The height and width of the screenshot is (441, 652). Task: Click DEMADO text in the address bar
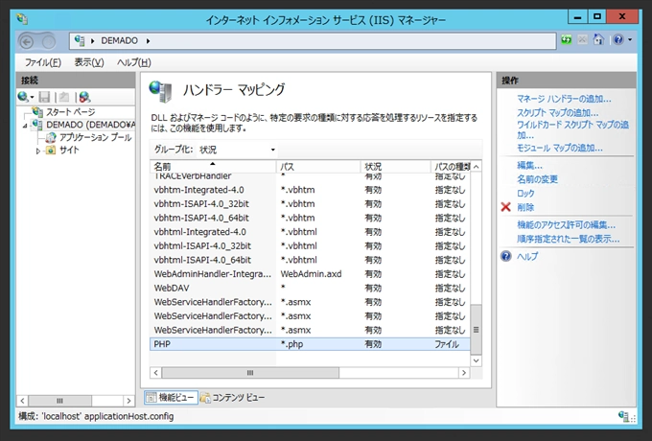(x=119, y=40)
